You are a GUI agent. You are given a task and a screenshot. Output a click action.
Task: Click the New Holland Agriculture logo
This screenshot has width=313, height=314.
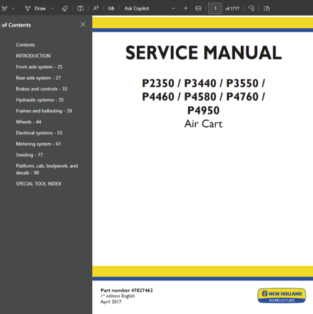pyautogui.click(x=282, y=296)
